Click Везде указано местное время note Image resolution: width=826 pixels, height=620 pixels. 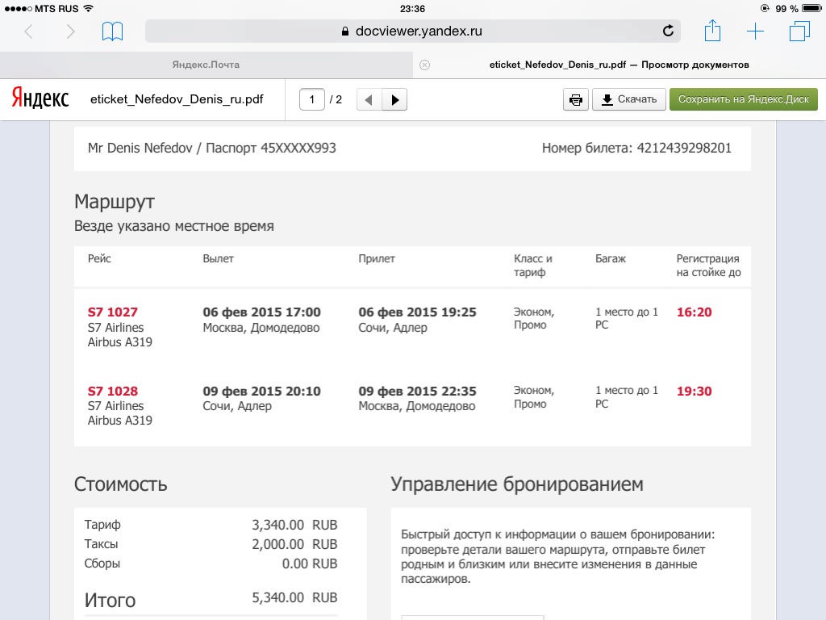point(174,226)
